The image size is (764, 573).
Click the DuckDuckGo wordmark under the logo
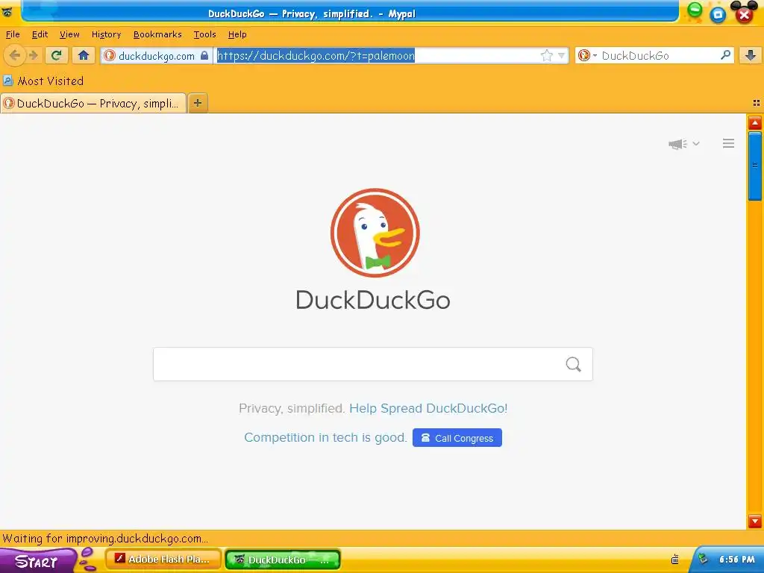pyautogui.click(x=373, y=299)
